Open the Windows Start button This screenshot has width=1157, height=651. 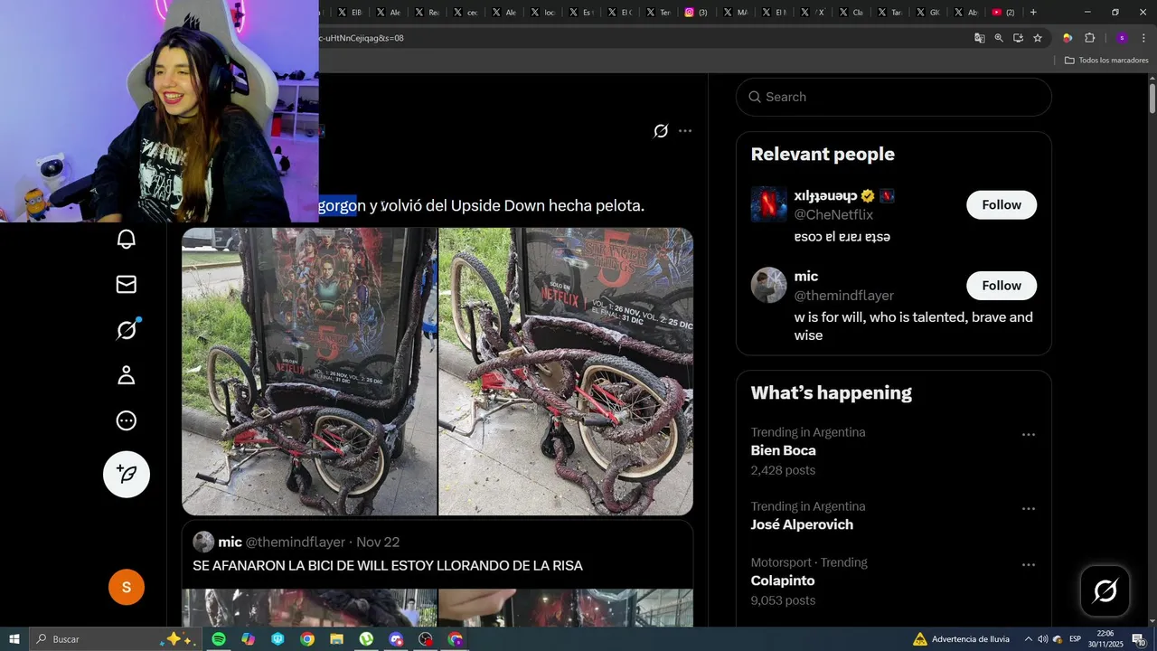(x=14, y=639)
